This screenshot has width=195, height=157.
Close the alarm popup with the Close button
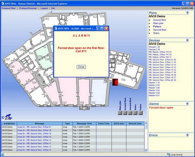click(x=81, y=67)
